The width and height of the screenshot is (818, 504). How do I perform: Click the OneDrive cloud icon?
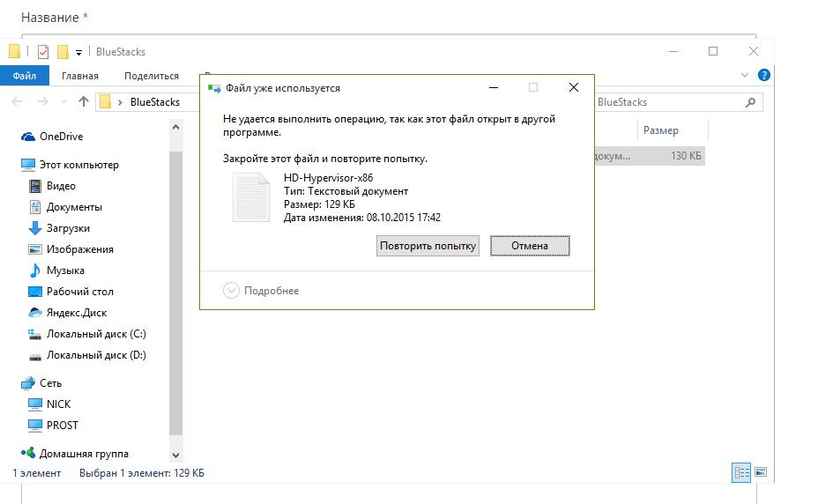click(27, 137)
